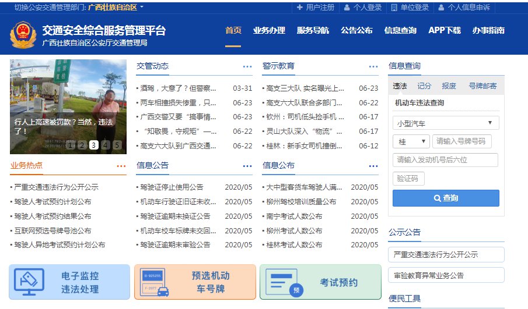Open 服务导航 navigation menu

point(313,30)
